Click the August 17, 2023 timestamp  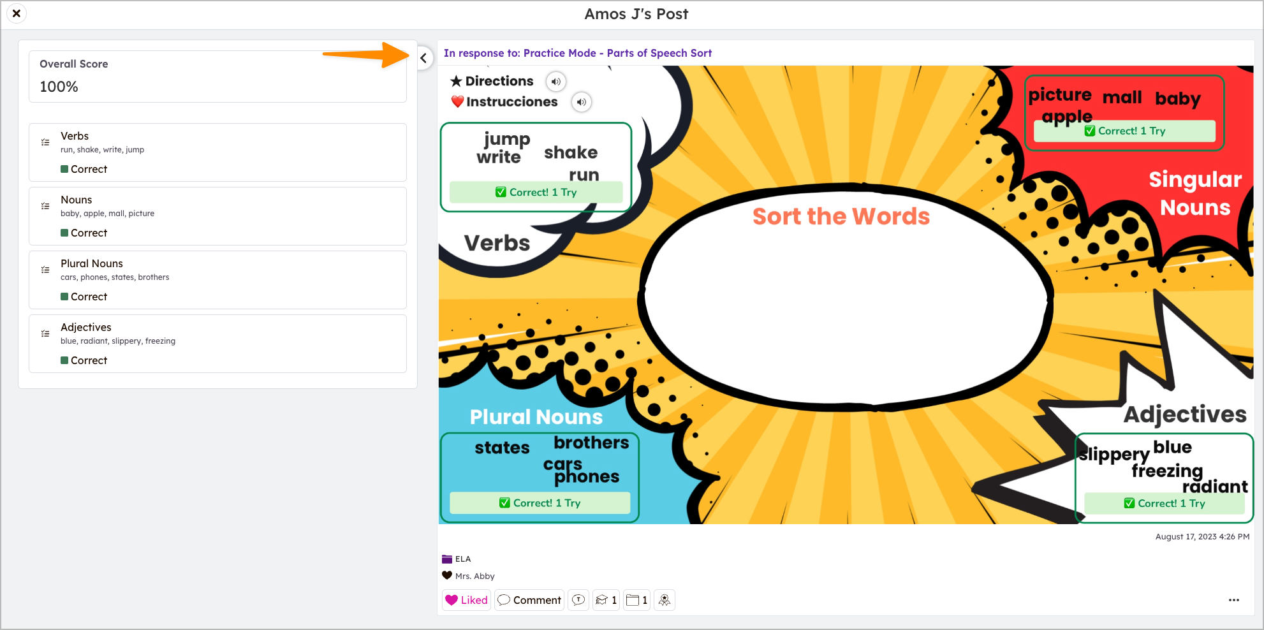[1202, 536]
